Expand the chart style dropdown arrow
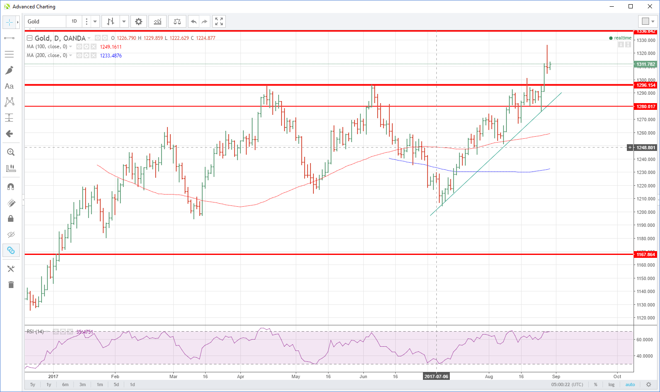 click(x=124, y=21)
